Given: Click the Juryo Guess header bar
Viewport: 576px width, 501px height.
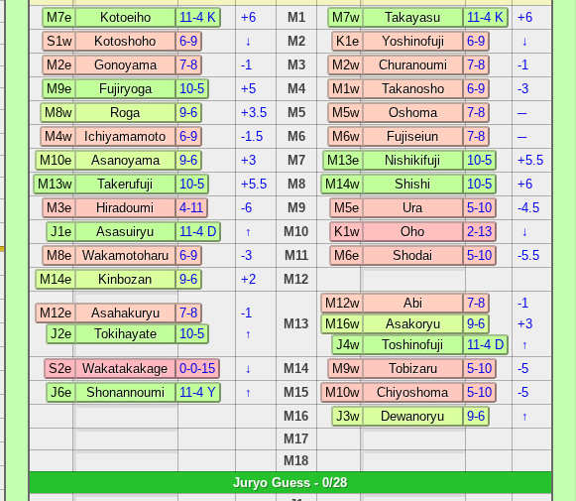Looking at the screenshot, I should tap(290, 482).
